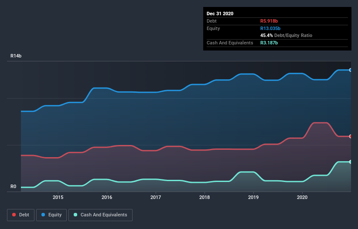The image size is (358, 229).
Task: Click the R0 axis label
Action: 13,186
